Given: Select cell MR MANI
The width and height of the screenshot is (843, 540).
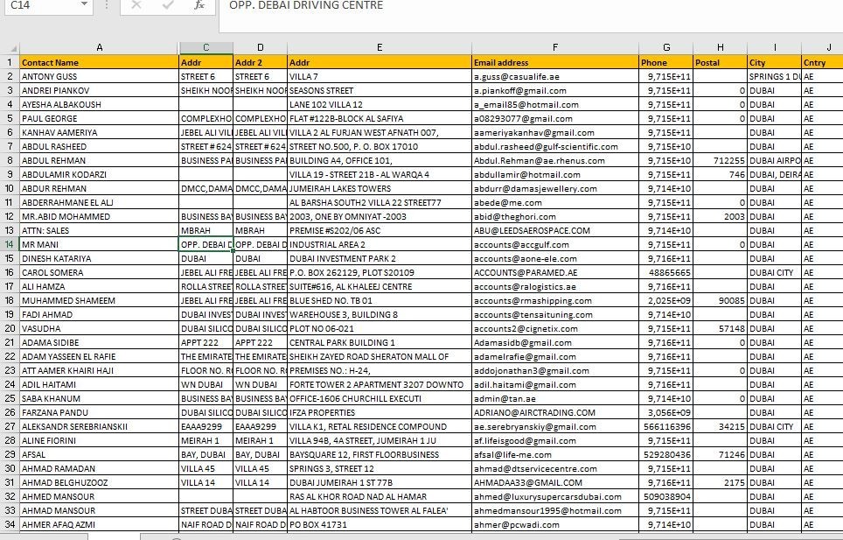Looking at the screenshot, I should pos(100,244).
